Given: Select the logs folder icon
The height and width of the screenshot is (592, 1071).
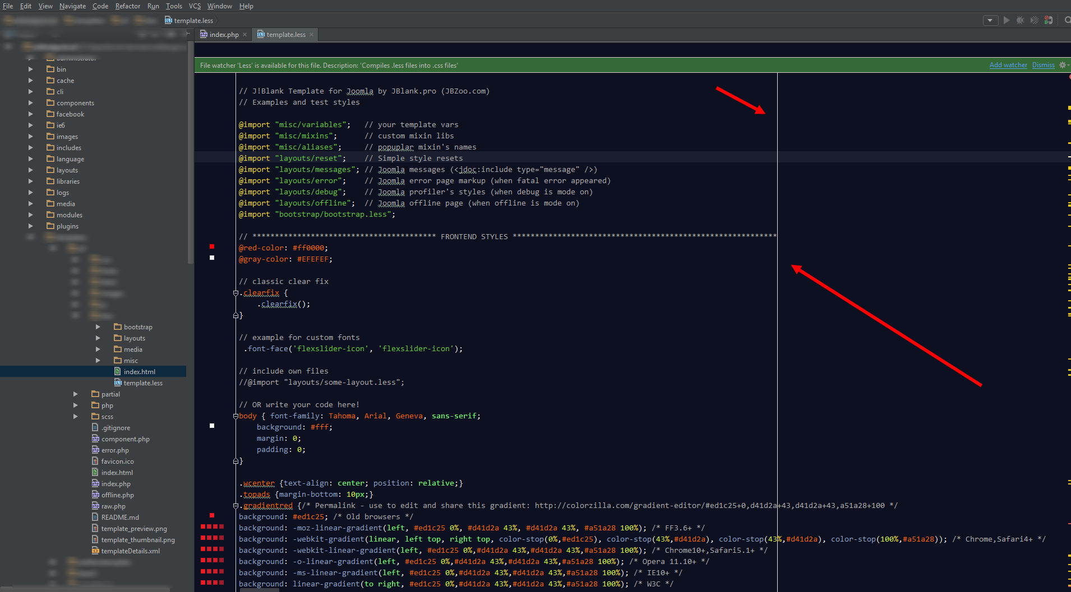Looking at the screenshot, I should pos(50,192).
